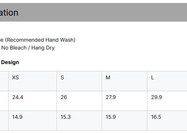Click the XS size column header

pos(33,81)
